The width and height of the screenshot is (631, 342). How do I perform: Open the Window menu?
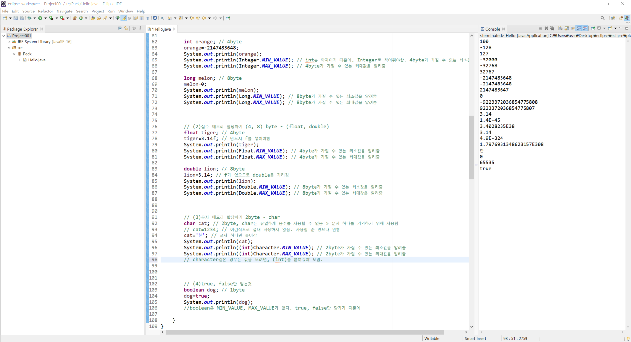pyautogui.click(x=126, y=11)
